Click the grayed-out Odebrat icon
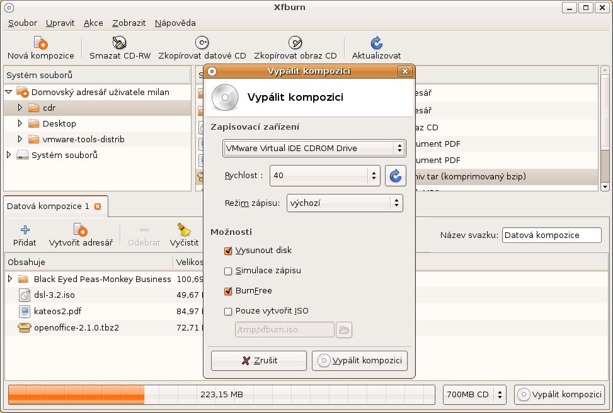This screenshot has width=613, height=413. (x=144, y=230)
